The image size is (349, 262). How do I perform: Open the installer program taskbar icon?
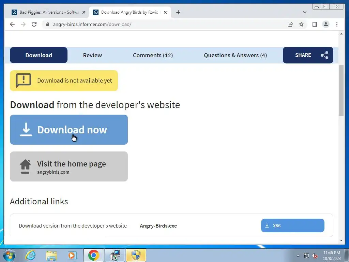115,255
